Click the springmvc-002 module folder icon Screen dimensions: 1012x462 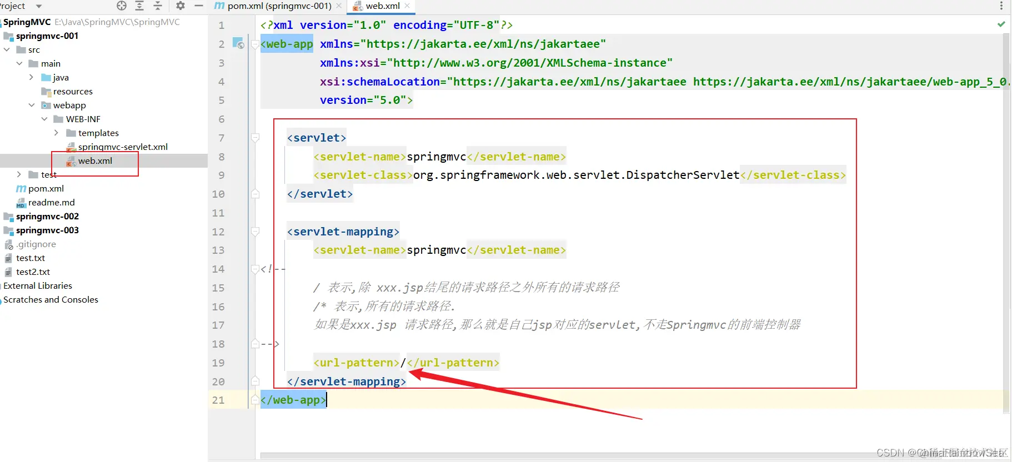[8, 217]
